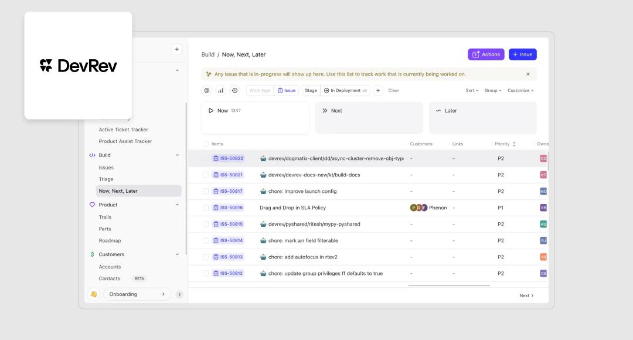This screenshot has width=633, height=340.
Task: Click the waving hand onboarding icon
Action: pos(94,294)
